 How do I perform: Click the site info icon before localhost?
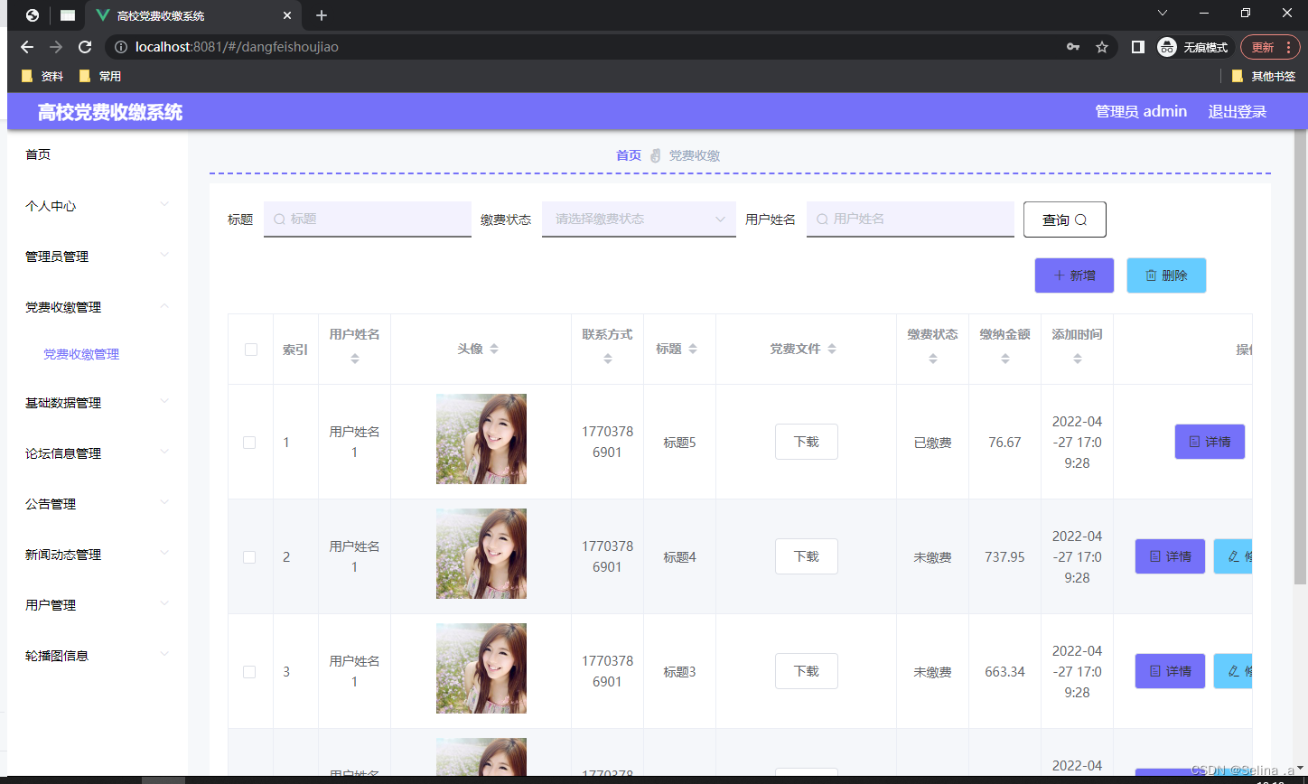(121, 47)
